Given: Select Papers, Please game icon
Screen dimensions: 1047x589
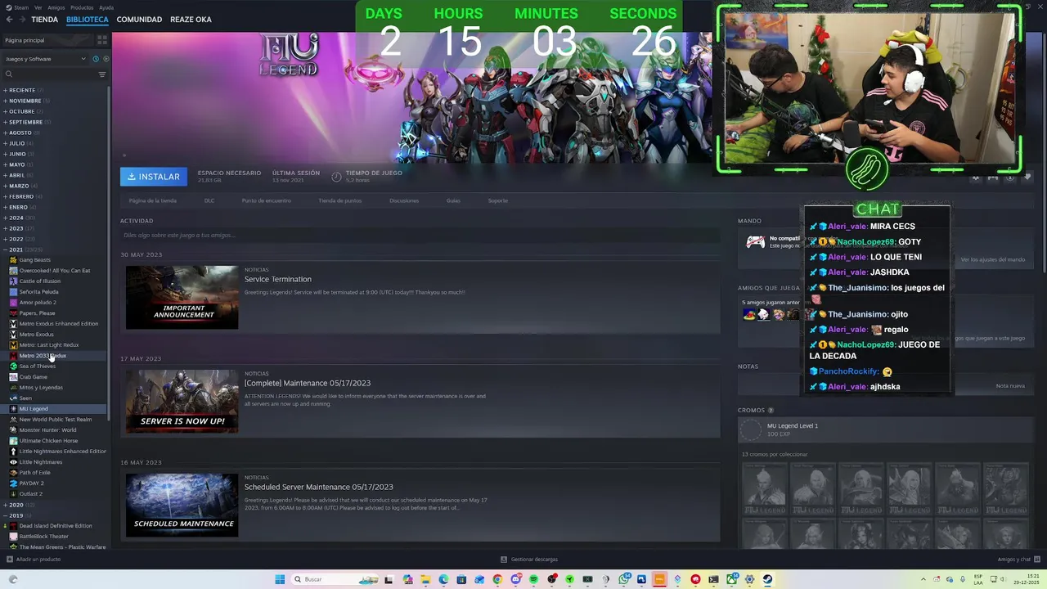Looking at the screenshot, I should coord(13,313).
